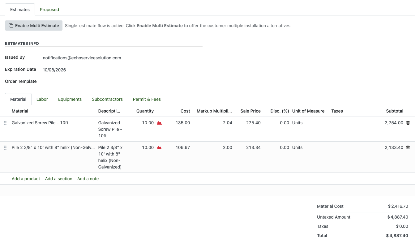Open forecast chart icon for Pile 2 3/8" row

(x=159, y=147)
